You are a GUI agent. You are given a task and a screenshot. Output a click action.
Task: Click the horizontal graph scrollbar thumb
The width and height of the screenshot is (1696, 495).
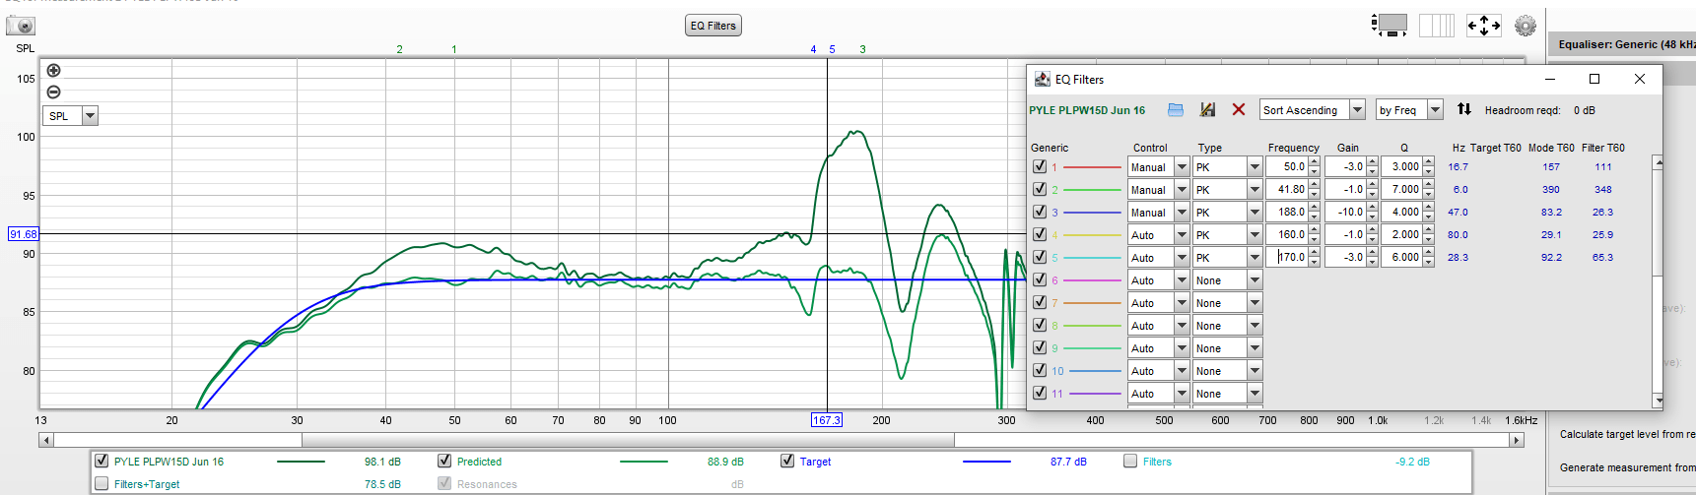[628, 440]
